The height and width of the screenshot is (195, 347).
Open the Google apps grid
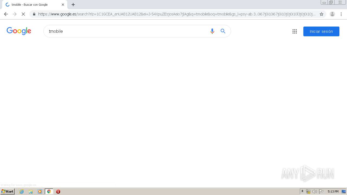(295, 31)
